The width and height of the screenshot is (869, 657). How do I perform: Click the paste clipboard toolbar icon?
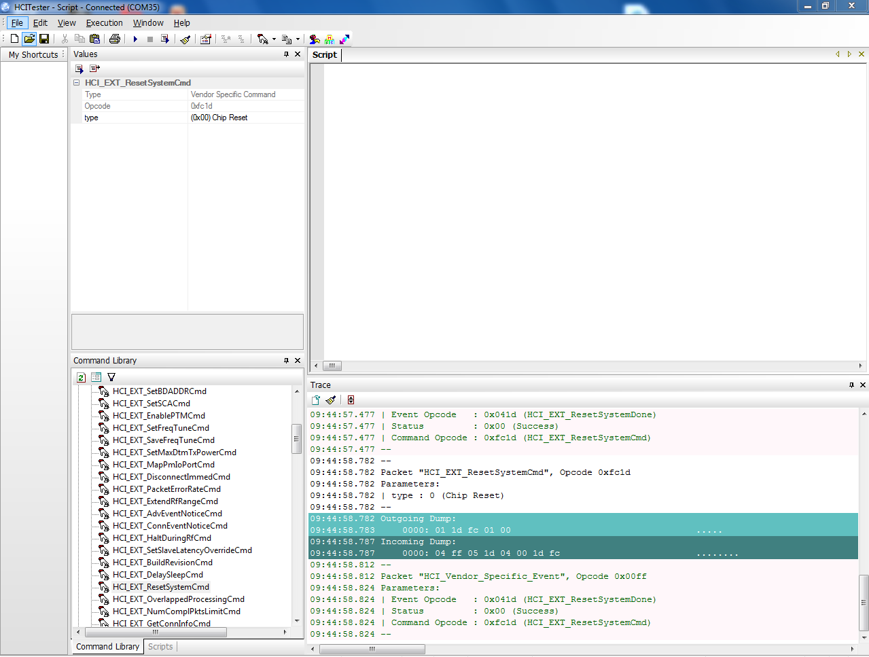pyautogui.click(x=95, y=39)
